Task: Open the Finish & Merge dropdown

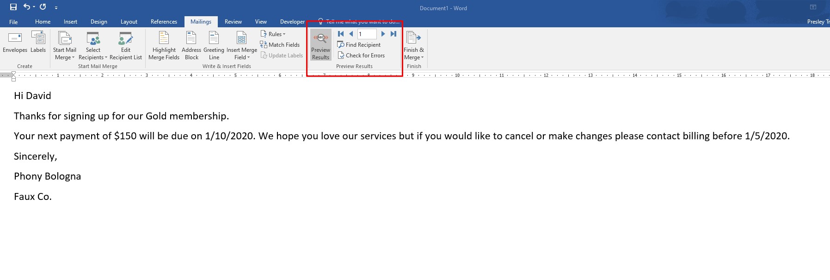Action: [x=414, y=45]
